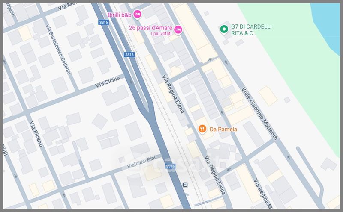Click the SS16 shield above Via Sicilia
The height and width of the screenshot is (212, 343).
(129, 55)
